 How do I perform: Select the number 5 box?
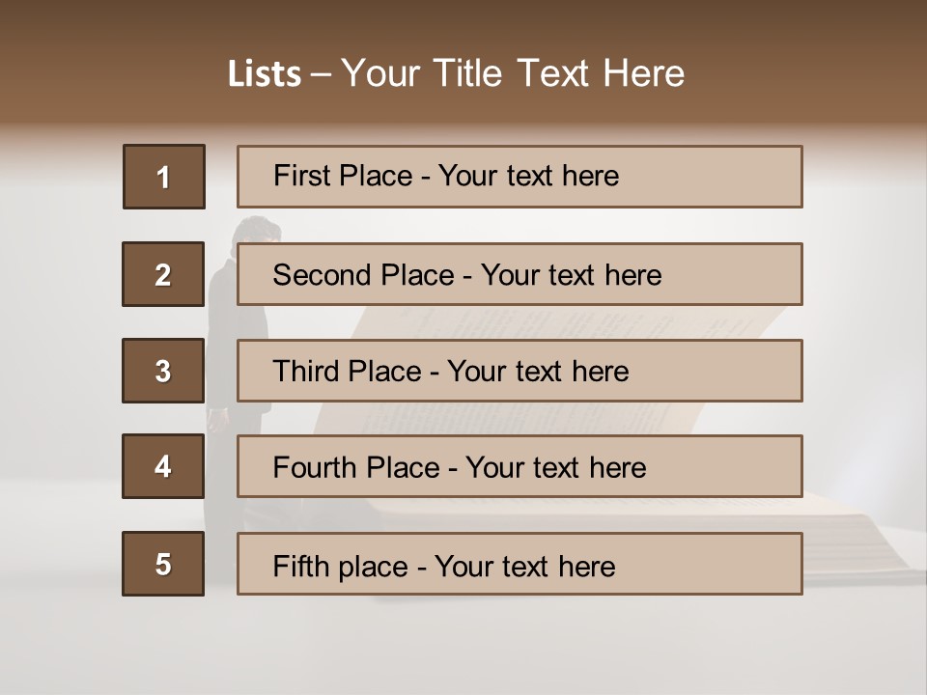point(163,564)
